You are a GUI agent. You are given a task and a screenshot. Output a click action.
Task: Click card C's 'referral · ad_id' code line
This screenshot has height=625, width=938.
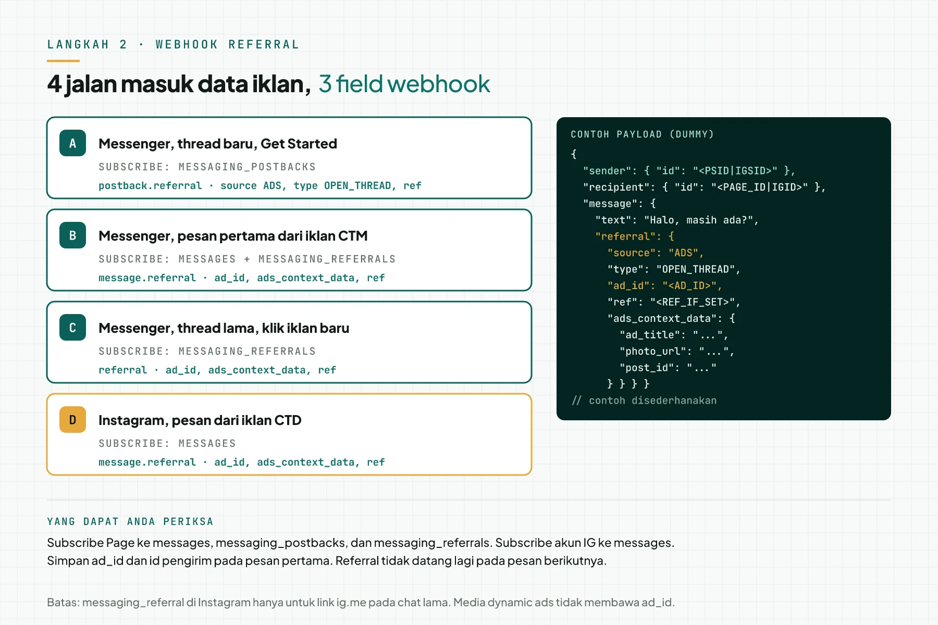click(x=217, y=370)
